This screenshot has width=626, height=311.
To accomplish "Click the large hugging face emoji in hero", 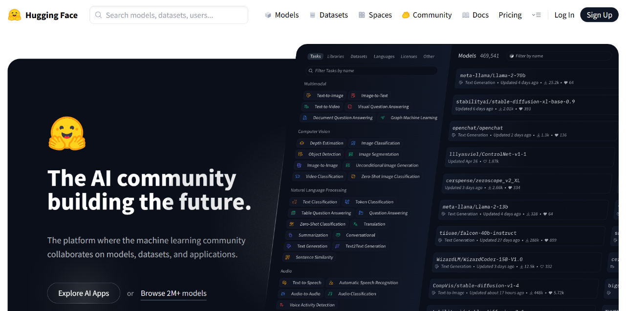I will click(x=67, y=134).
